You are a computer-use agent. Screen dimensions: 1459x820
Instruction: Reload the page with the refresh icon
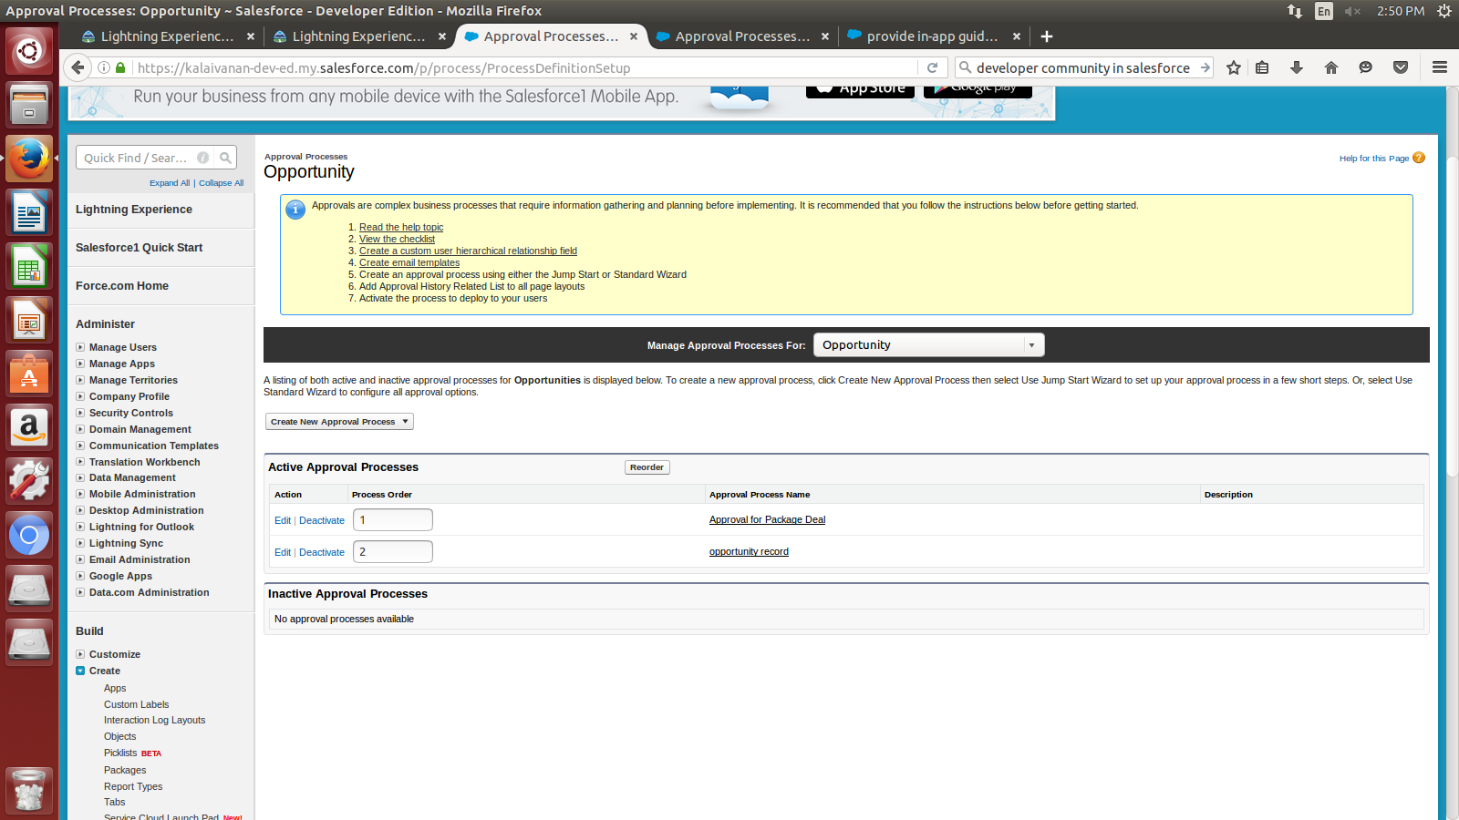click(x=932, y=67)
